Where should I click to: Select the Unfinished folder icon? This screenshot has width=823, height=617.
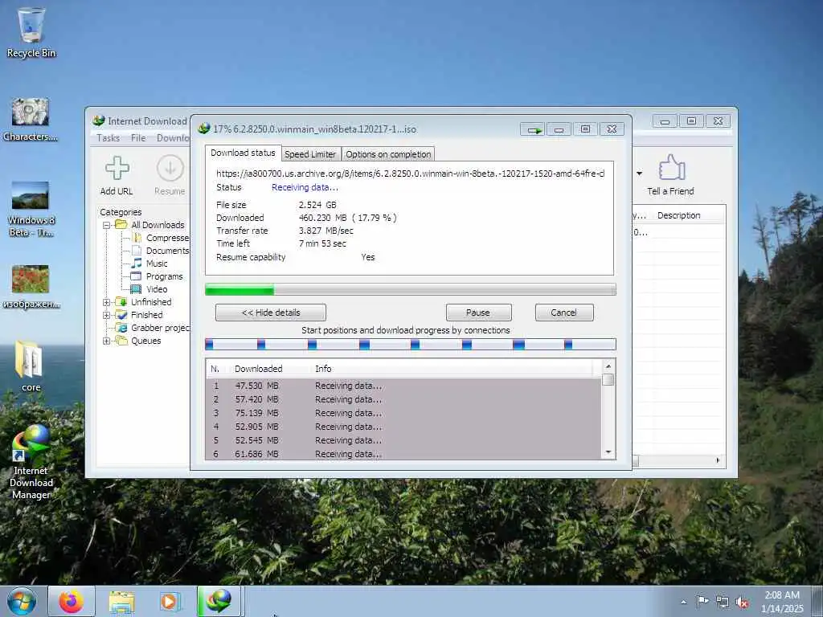click(x=121, y=302)
